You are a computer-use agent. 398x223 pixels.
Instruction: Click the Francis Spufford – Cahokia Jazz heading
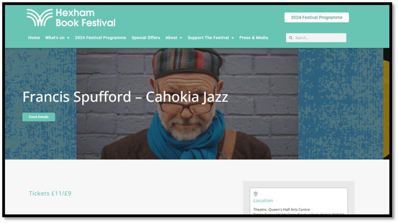click(125, 97)
